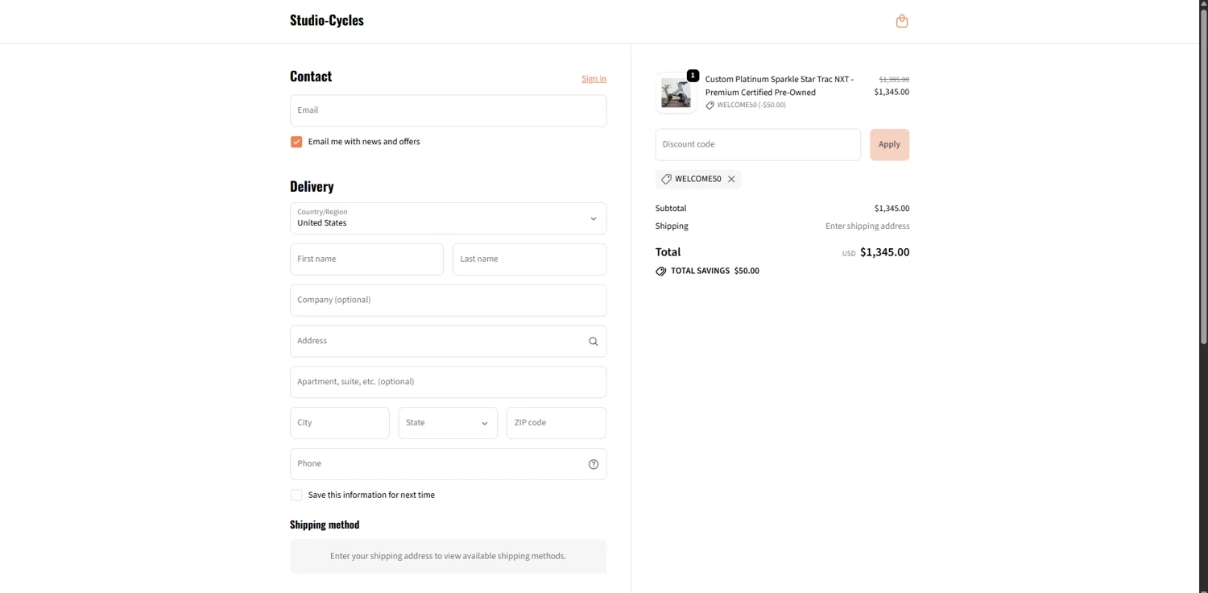Click the product thumbnail image
The height and width of the screenshot is (593, 1208).
676,93
